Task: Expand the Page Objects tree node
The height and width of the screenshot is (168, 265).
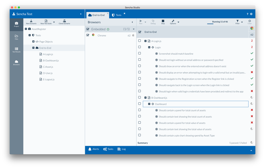Action: pos(33,42)
